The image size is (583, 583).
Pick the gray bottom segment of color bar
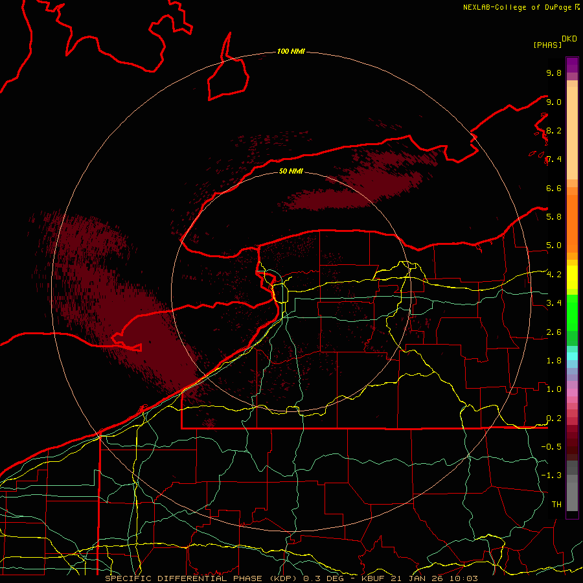572,497
